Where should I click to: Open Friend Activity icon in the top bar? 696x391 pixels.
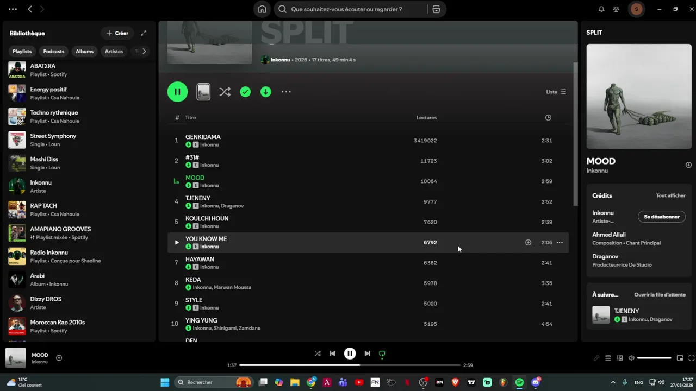click(616, 9)
